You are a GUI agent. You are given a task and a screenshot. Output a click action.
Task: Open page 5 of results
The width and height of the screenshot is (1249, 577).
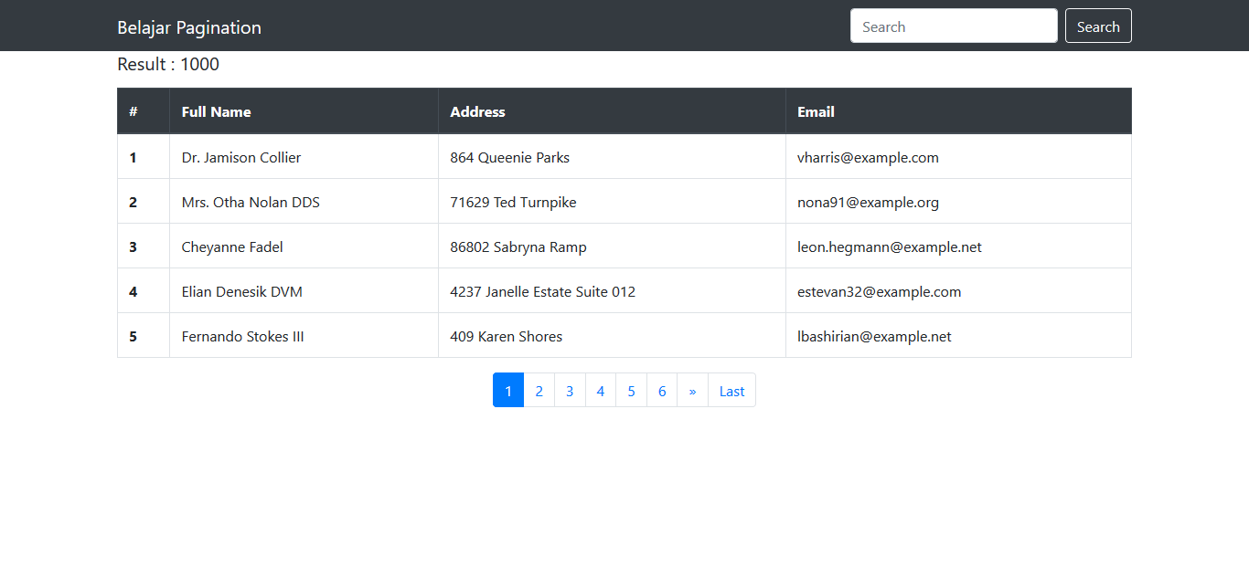[631, 390]
